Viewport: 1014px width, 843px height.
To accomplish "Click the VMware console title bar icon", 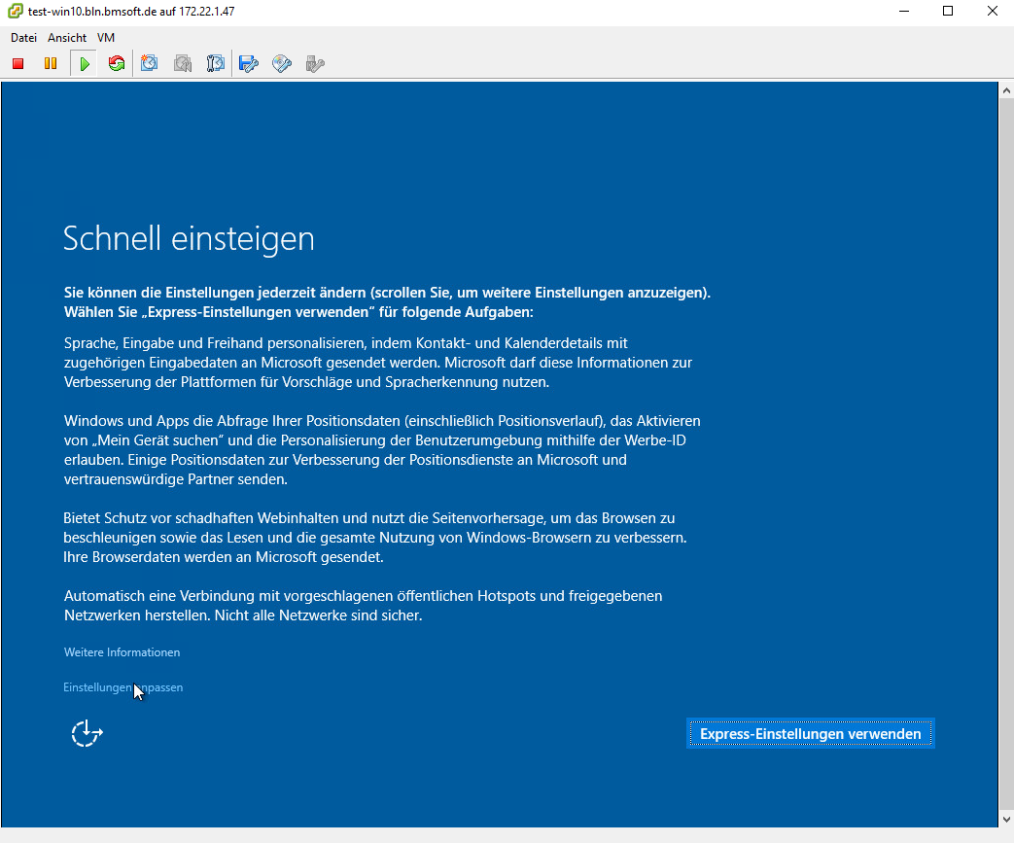I will point(15,11).
